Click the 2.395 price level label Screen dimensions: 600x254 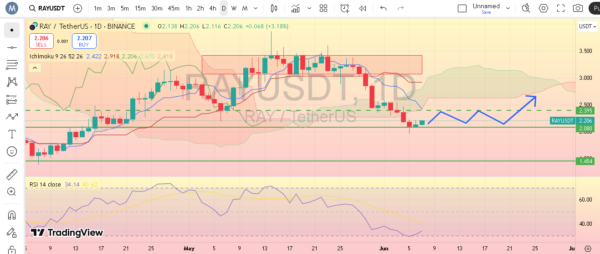[585, 111]
